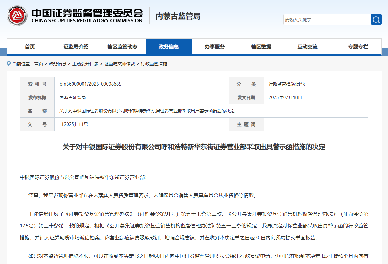Click the 主题词 label cell
Image resolution: width=388 pixels, height=264 pixels.
point(246,124)
